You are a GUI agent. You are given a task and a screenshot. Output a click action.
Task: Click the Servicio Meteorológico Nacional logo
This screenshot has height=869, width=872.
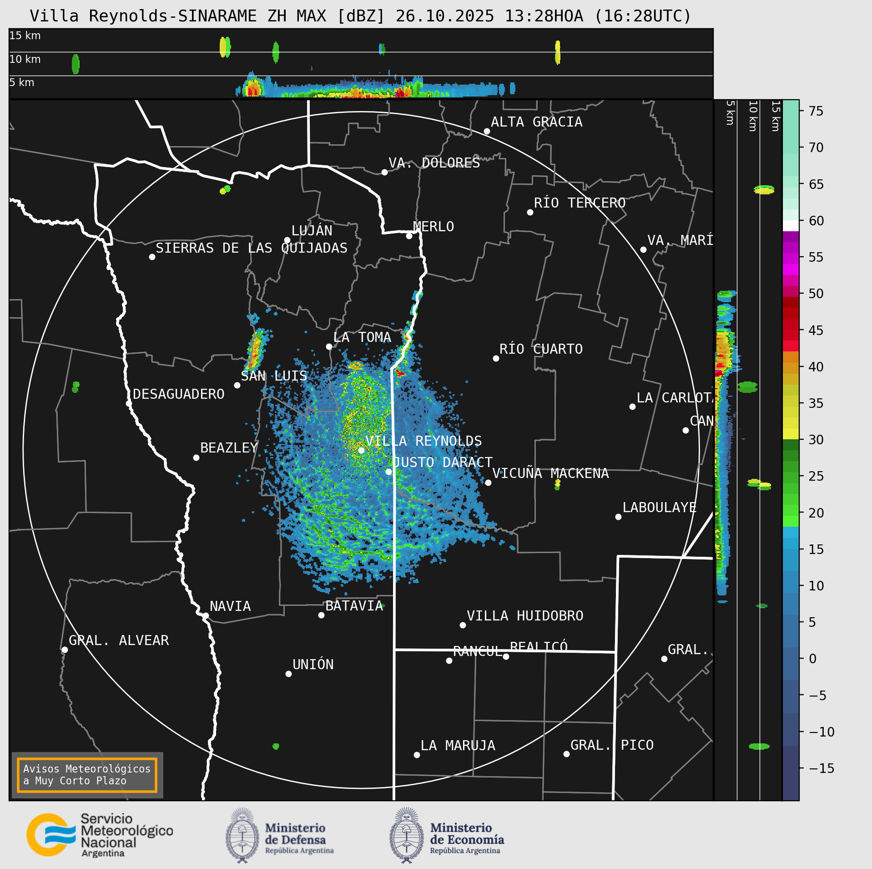click(100, 835)
